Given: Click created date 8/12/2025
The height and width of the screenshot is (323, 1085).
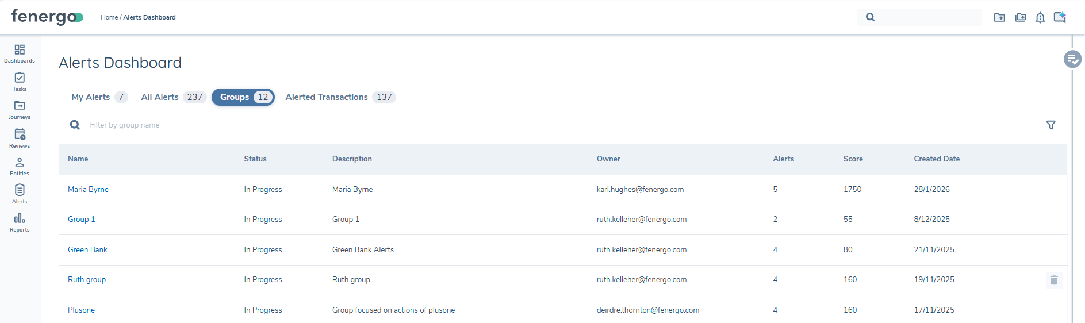Looking at the screenshot, I should coord(931,219).
